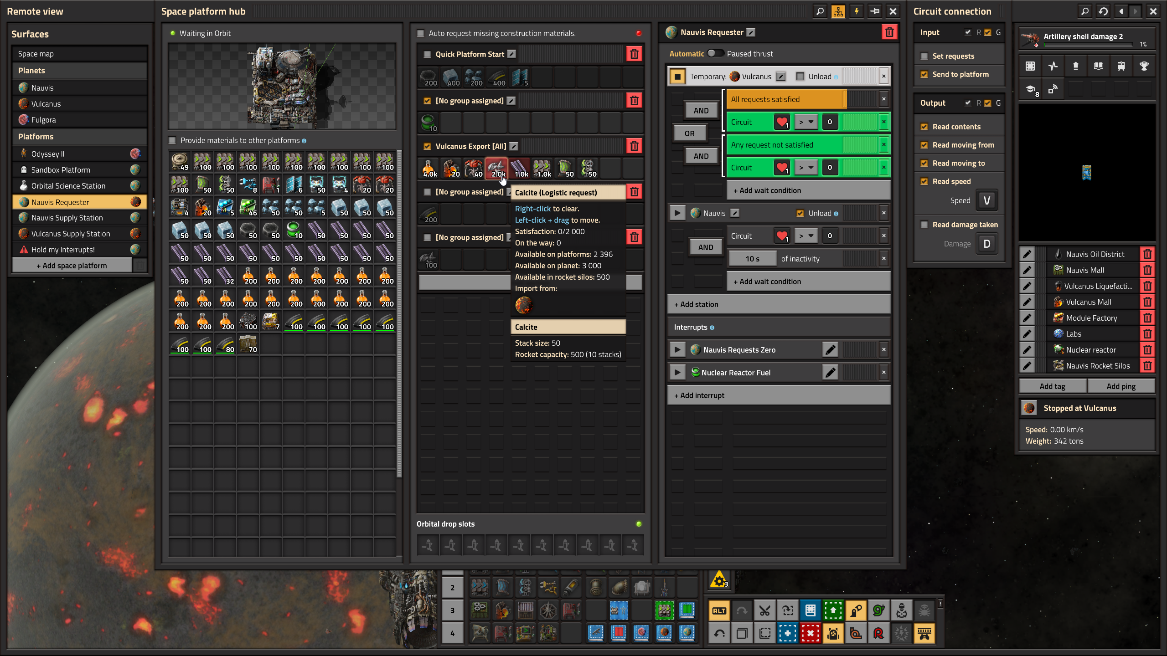The image size is (1167, 656).
Task: Expand the Nuclear Reactor Fuel interrupt
Action: (x=677, y=373)
